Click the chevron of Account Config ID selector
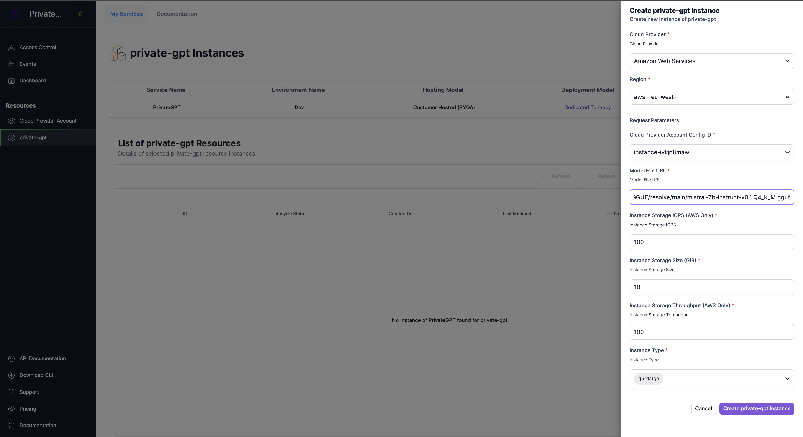This screenshot has width=803, height=437. pyautogui.click(x=787, y=152)
